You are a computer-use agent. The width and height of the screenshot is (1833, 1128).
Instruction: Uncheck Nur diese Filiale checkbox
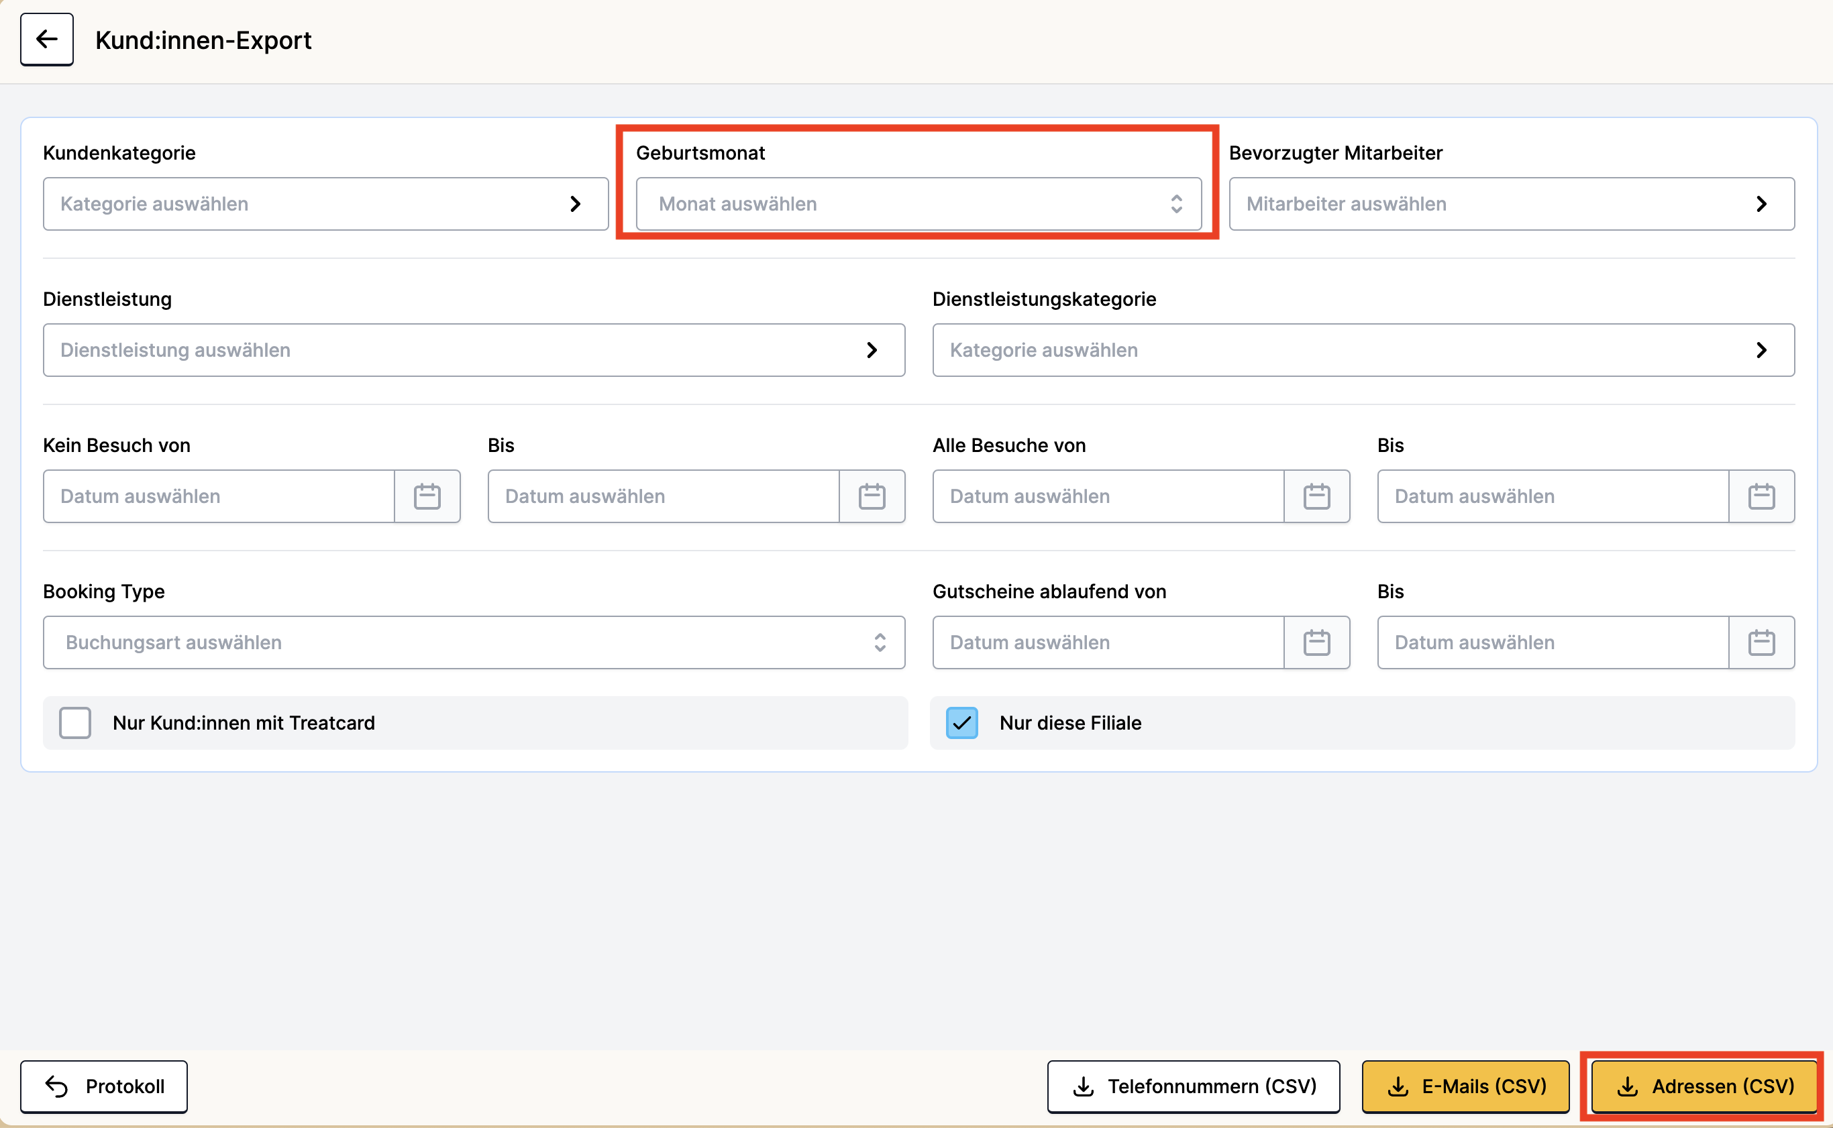pos(962,723)
